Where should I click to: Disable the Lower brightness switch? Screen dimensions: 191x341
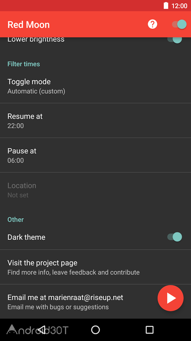(174, 39)
